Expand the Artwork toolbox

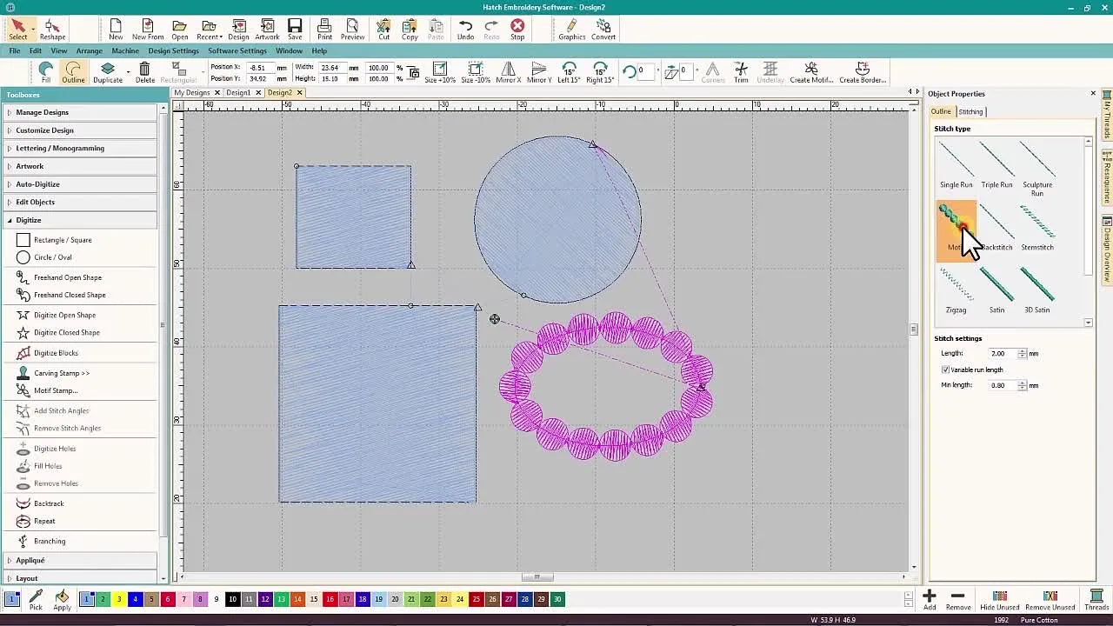click(82, 166)
